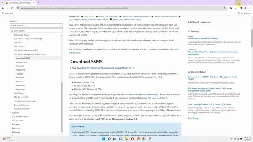Viewport: 253px width, 142px height.
Task: Open the license terms link
Action: pyautogui.click(x=129, y=95)
